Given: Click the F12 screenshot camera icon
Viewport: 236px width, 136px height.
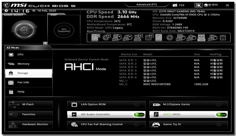Looking at the screenshot, I should (175, 5).
